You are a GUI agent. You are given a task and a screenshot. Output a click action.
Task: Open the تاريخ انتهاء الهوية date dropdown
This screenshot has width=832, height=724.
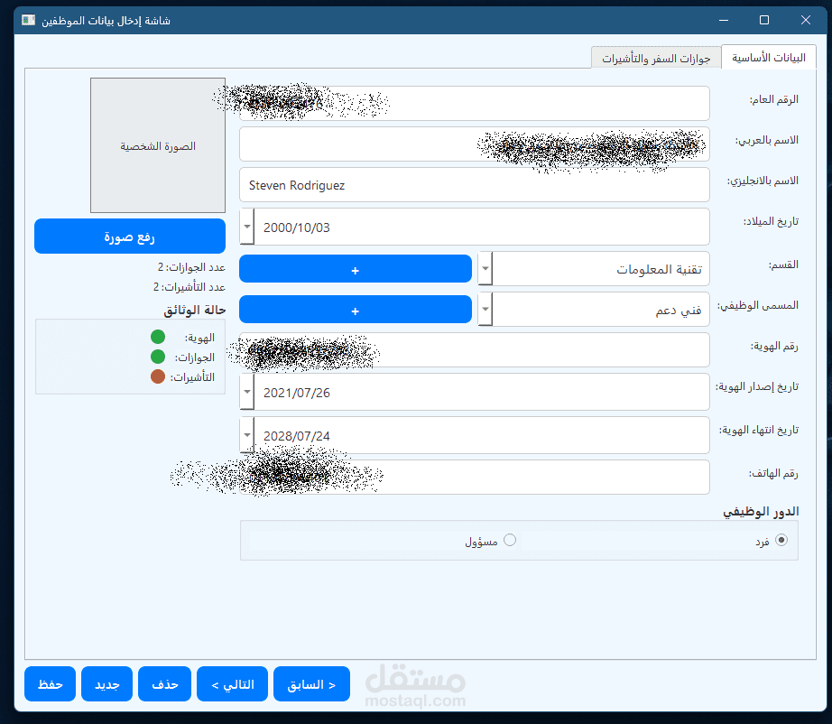point(245,435)
